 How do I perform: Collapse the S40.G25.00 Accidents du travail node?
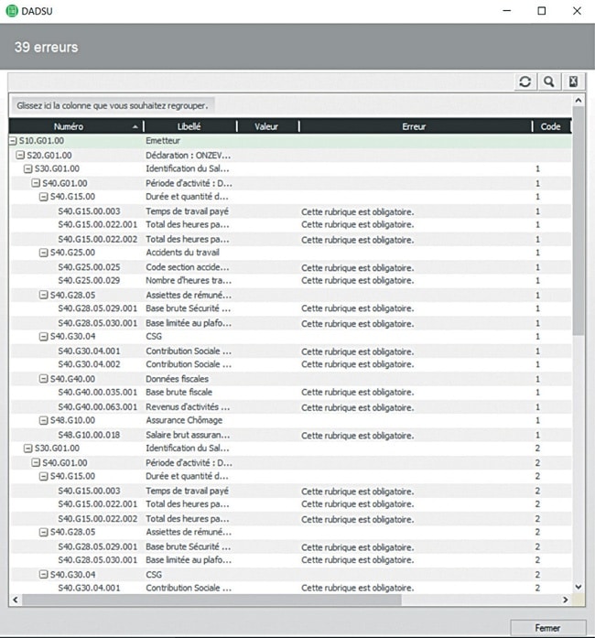44,253
